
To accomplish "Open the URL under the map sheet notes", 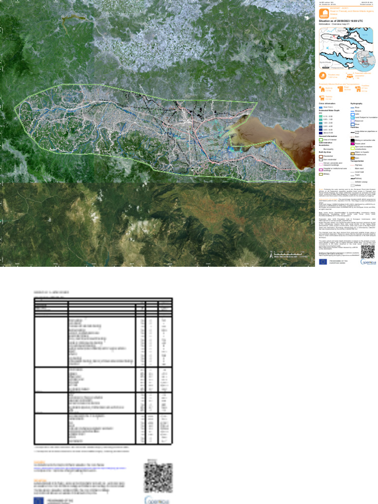I will coord(339,255).
